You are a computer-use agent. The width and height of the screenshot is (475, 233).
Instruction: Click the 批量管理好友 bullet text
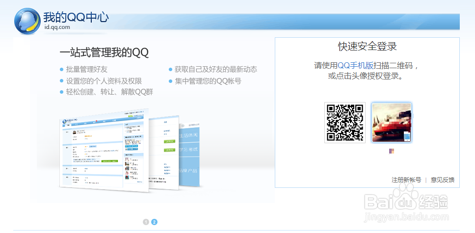87,69
